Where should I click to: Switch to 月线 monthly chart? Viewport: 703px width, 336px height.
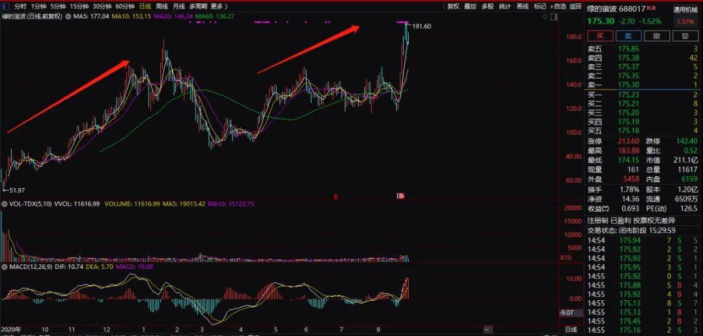(179, 7)
